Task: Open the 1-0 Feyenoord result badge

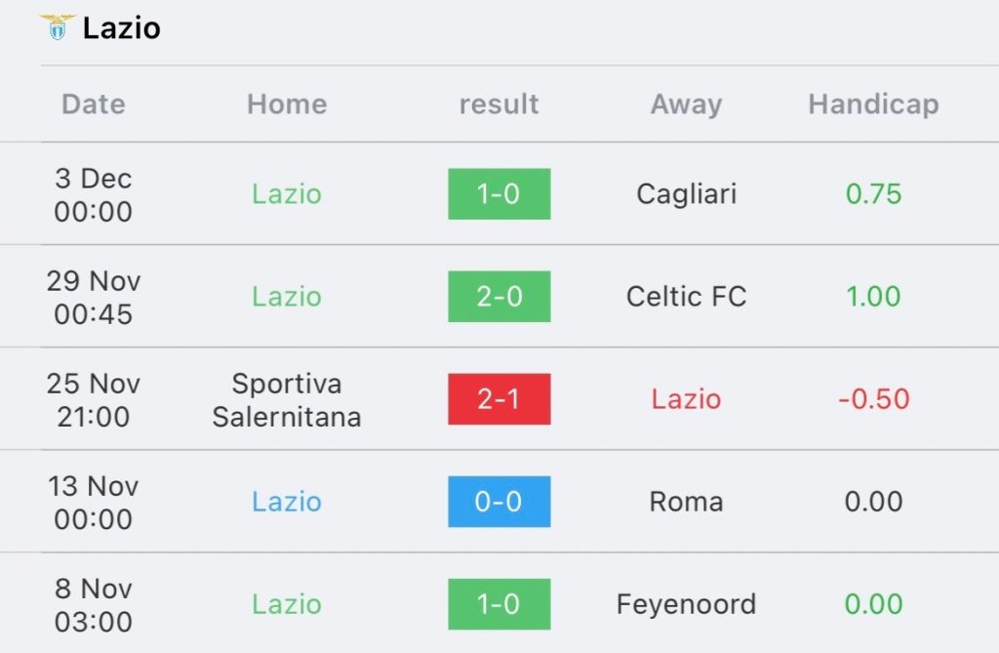Action: click(x=499, y=604)
